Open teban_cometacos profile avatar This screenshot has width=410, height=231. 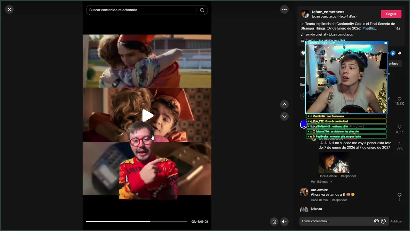305,14
